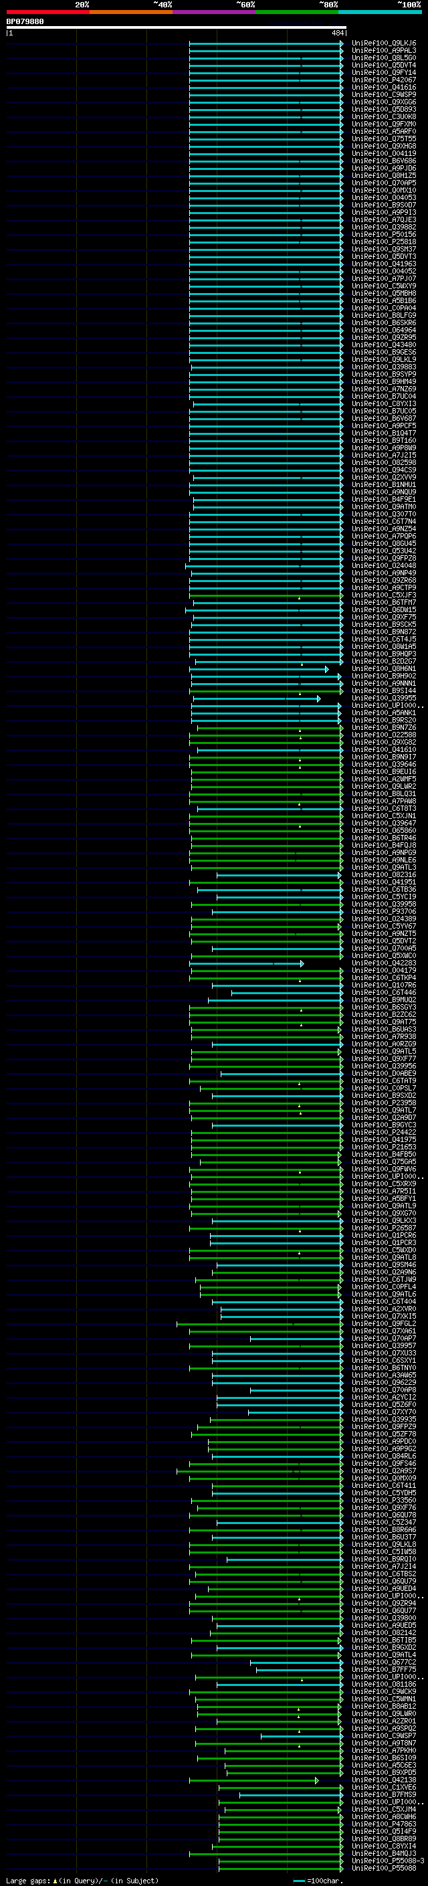Select hit label UniRef100_B9SI44

tap(384, 690)
